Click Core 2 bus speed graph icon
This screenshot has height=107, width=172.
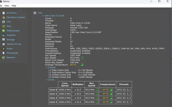click(x=97, y=98)
